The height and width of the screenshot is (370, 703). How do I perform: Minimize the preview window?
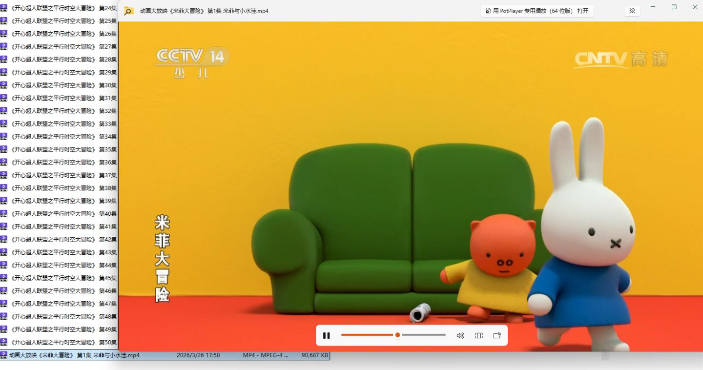(x=653, y=7)
